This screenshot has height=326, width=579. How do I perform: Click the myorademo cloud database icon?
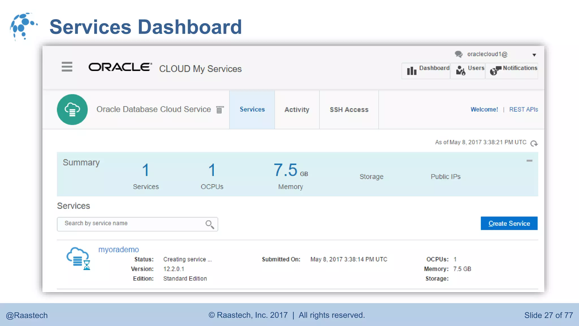(78, 259)
